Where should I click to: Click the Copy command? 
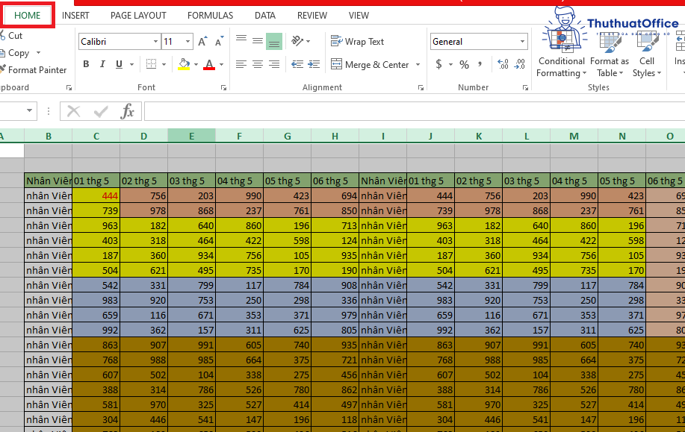click(20, 52)
